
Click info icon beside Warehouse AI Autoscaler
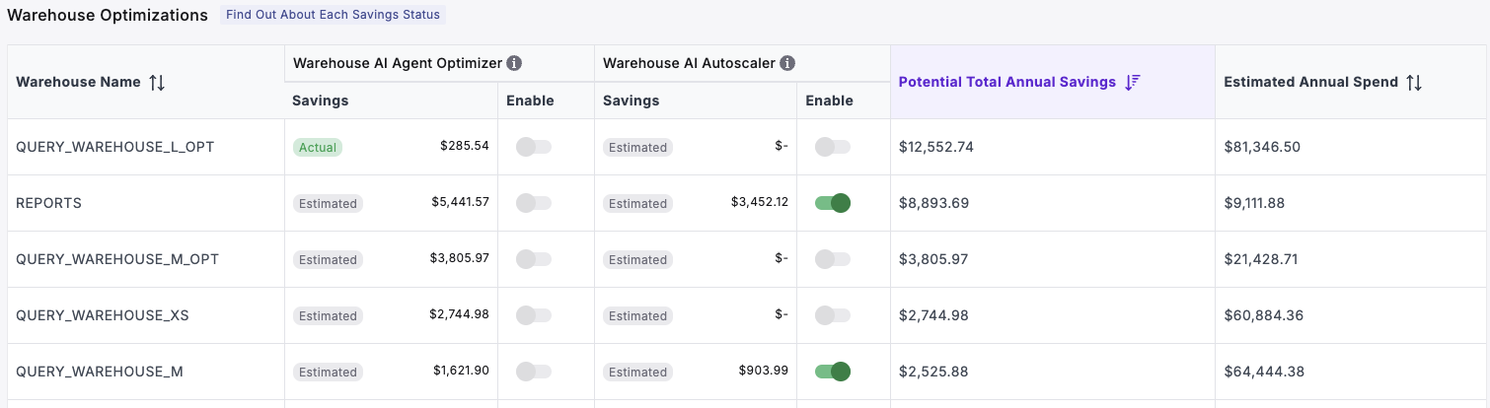787,63
